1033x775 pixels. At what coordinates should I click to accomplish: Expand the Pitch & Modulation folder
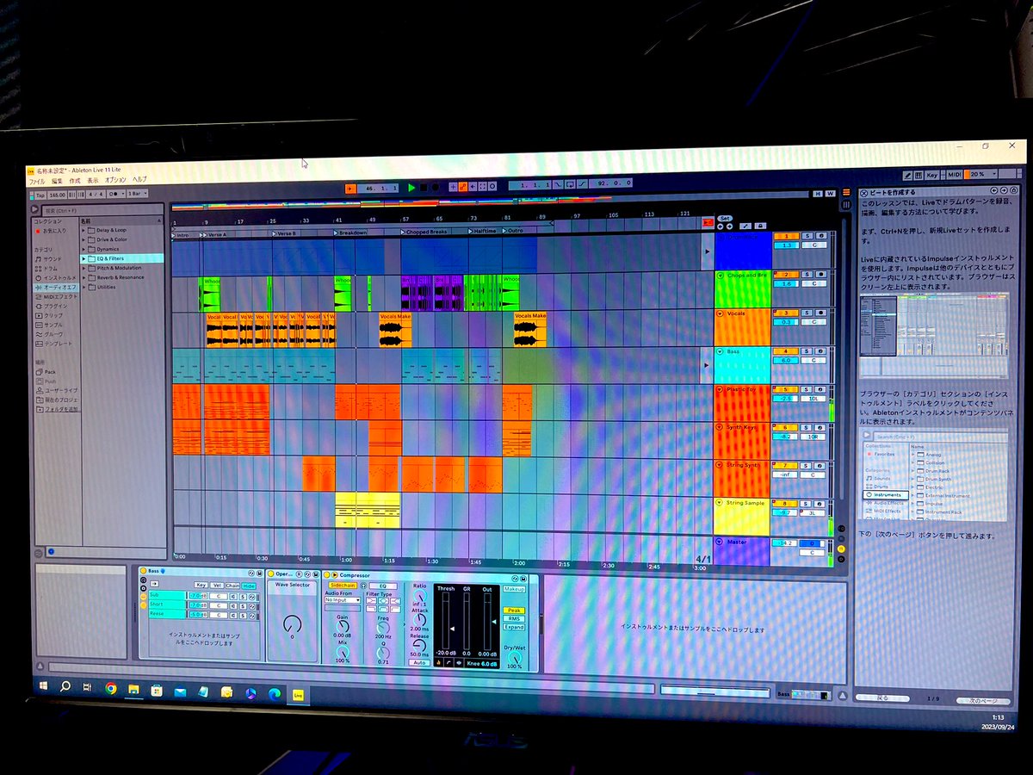84,268
